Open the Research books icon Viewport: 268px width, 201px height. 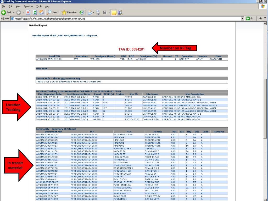pos(120,13)
